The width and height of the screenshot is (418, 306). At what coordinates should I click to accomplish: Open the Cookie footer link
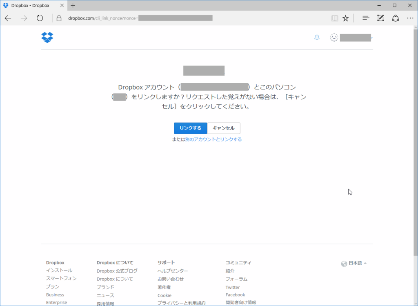165,295
